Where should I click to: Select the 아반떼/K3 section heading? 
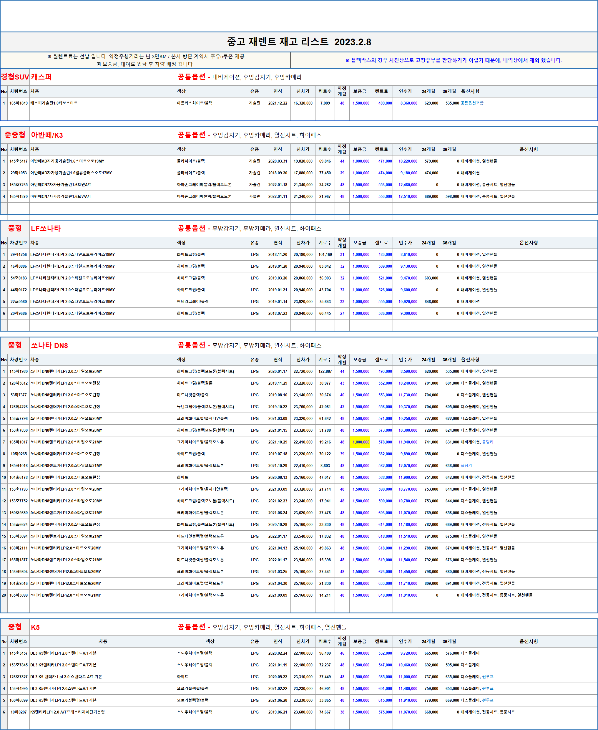pyautogui.click(x=47, y=135)
